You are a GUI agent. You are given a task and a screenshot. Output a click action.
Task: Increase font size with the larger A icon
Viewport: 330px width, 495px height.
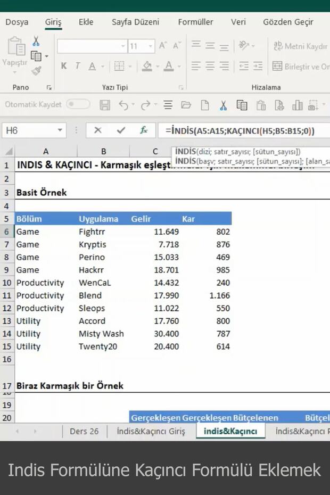pos(163,46)
